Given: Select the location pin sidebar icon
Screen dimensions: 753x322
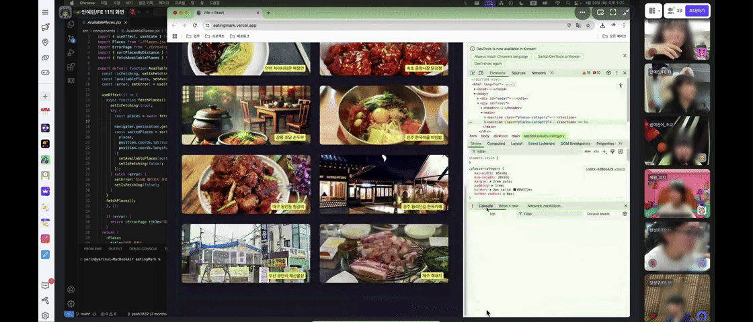Looking at the screenshot, I should click(45, 42).
